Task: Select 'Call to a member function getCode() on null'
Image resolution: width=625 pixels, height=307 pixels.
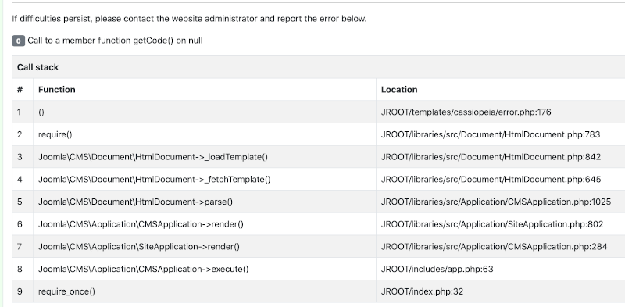Action: (115, 41)
